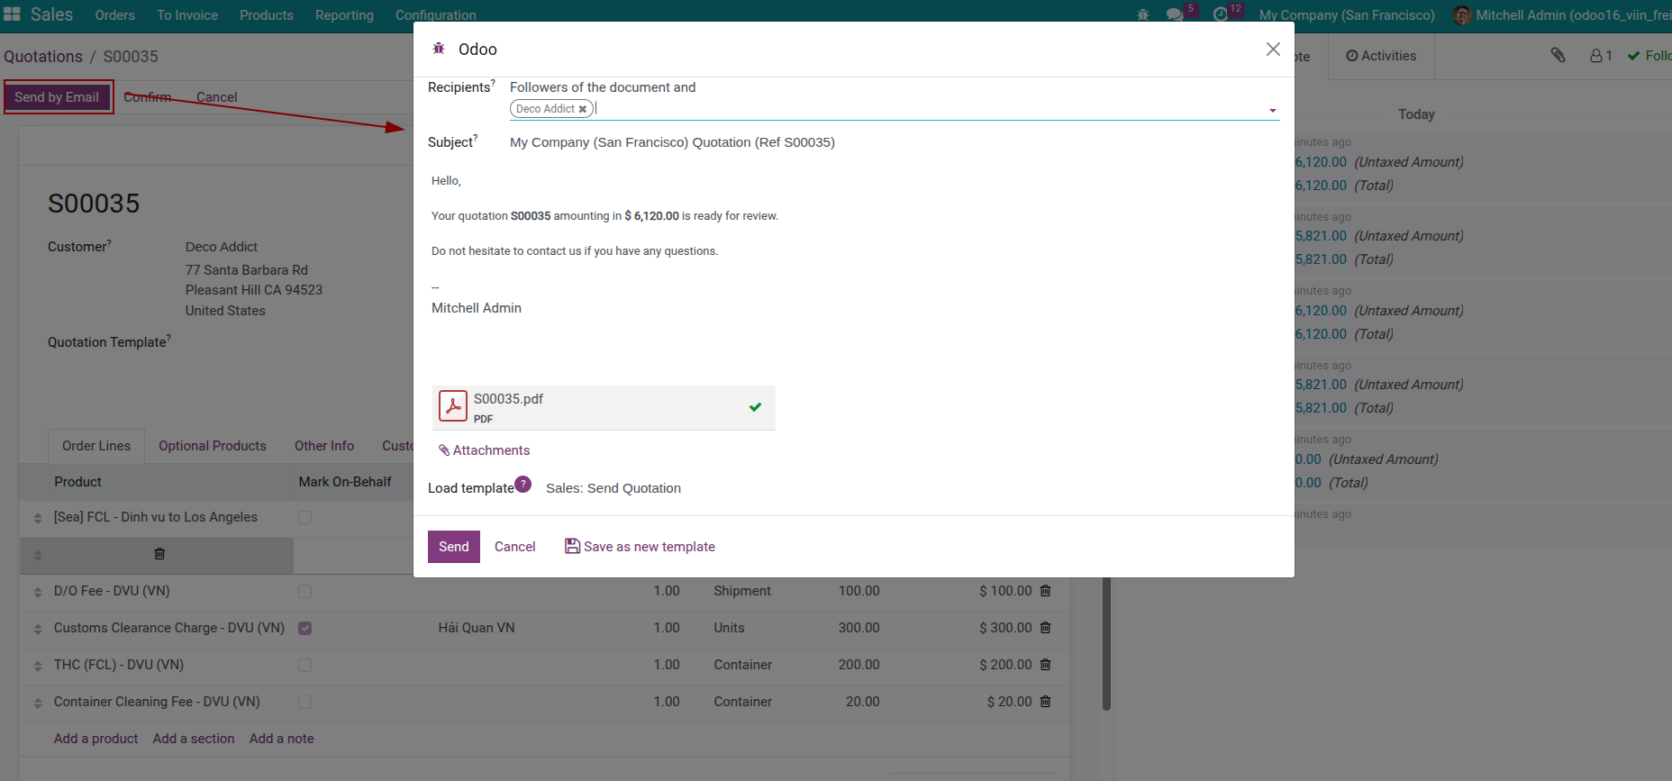This screenshot has height=781, width=1672.
Task: Open the activities clock icon
Action: 1221,15
